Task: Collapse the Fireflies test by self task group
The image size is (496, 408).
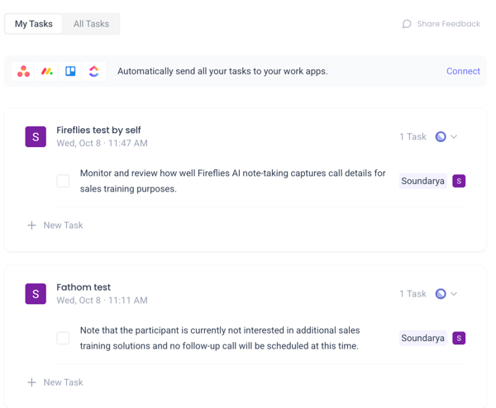Action: point(454,137)
